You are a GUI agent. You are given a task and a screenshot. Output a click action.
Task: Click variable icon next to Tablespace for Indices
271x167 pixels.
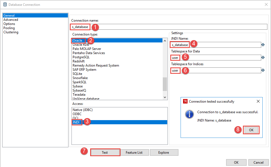pos(263,70)
